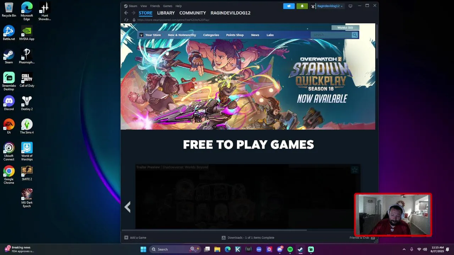Select Call of Duty desktop icon
The image size is (454, 255).
click(27, 80)
